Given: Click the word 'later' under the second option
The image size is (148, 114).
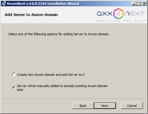Looking at the screenshot, I should pos(20,90).
